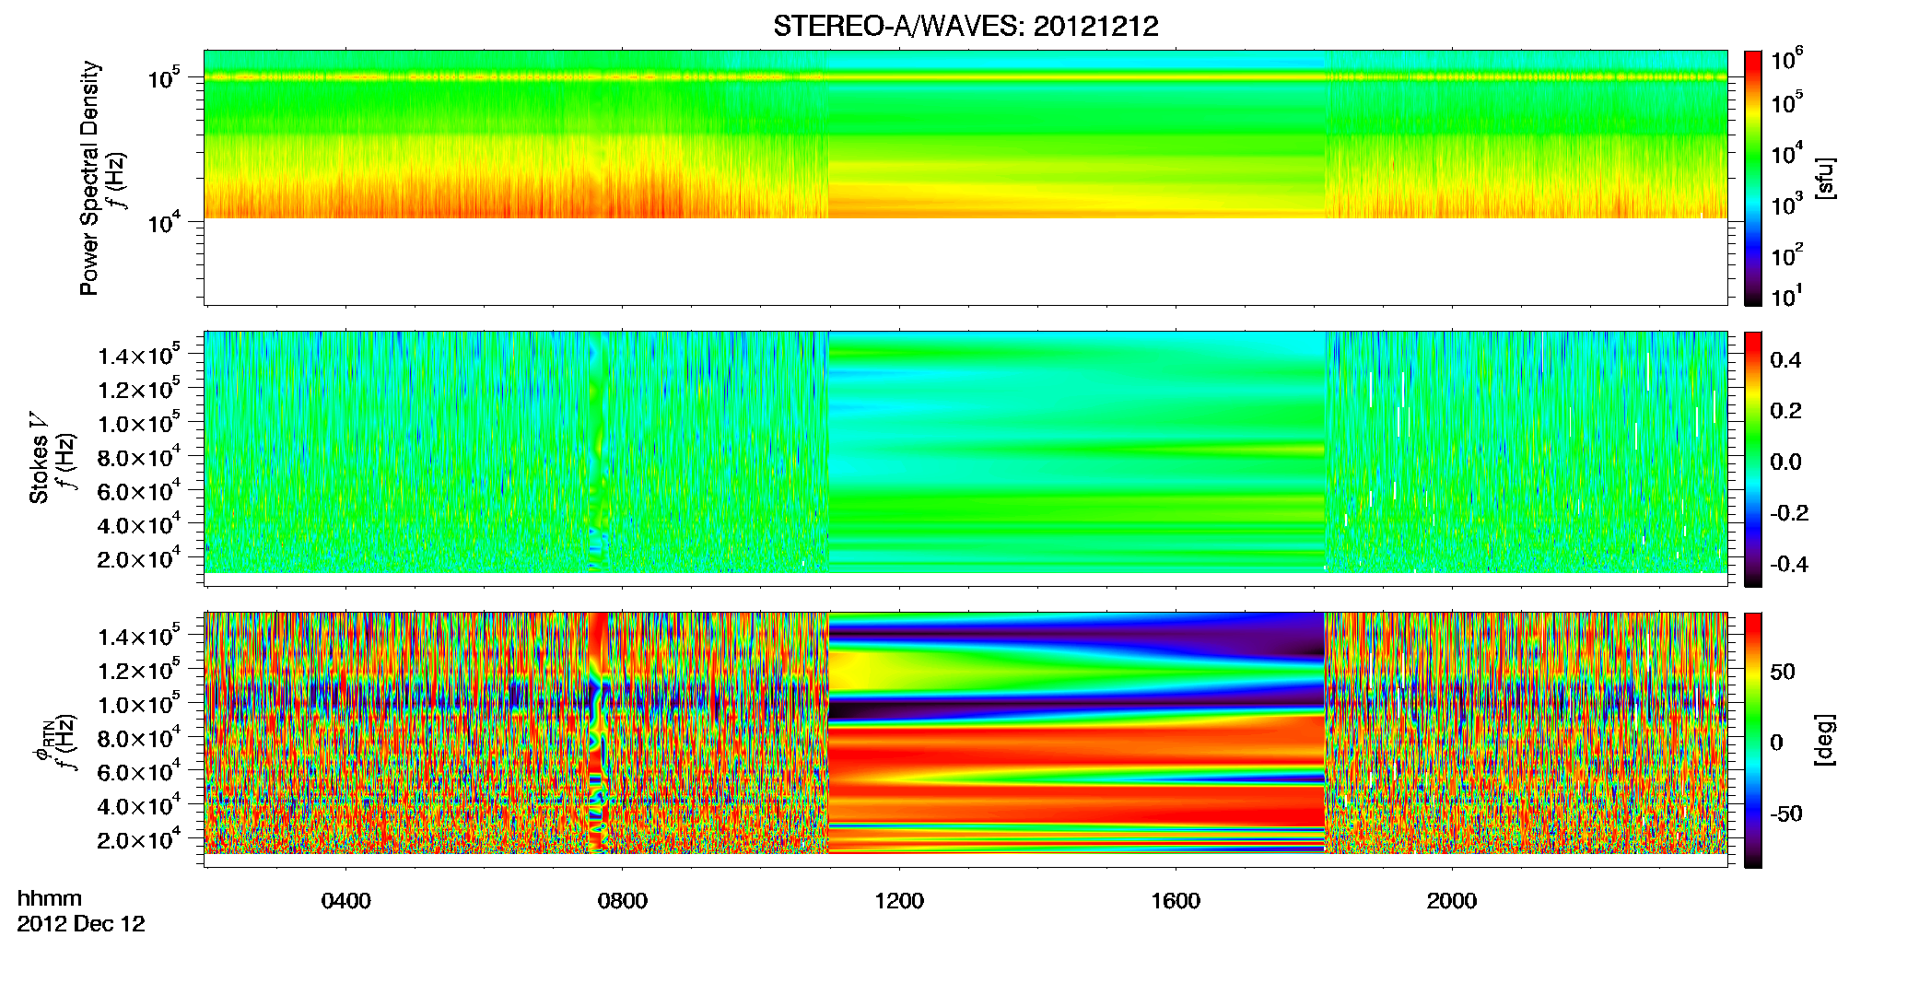This screenshot has width=1931, height=995.
Task: Click the φRTN degrees color bar
Action: (1753, 740)
